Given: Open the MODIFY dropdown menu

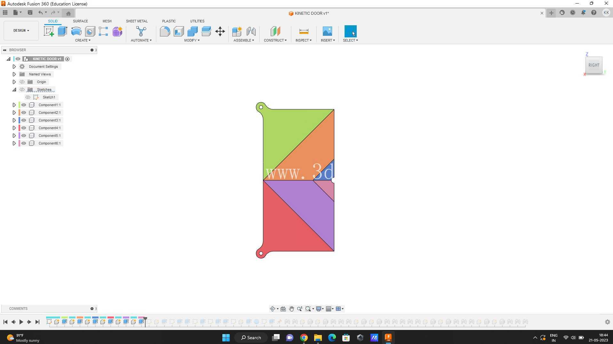Looking at the screenshot, I should [x=192, y=40].
